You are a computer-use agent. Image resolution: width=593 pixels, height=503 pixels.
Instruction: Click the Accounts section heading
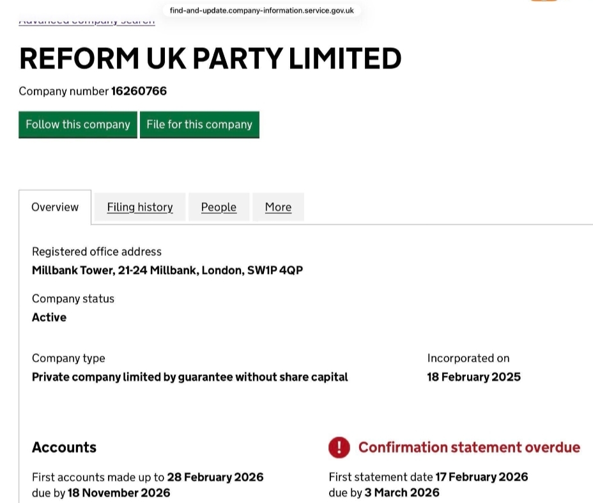tap(64, 447)
